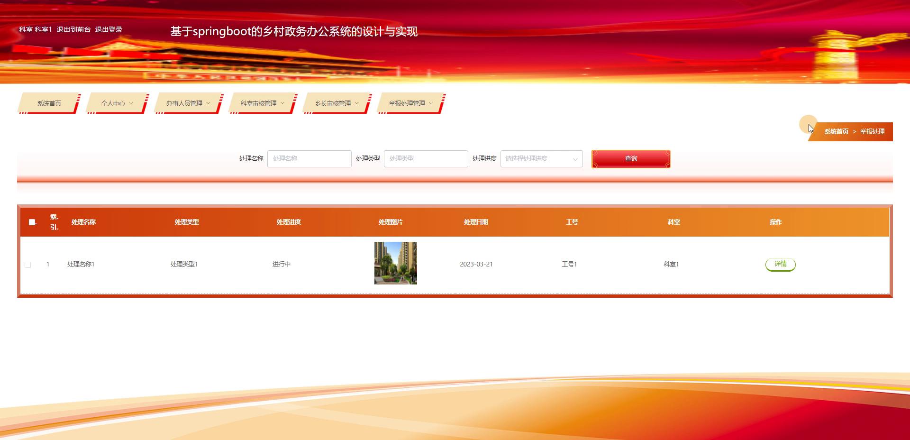
Task: Click the 索引 column header
Action: coord(54,222)
